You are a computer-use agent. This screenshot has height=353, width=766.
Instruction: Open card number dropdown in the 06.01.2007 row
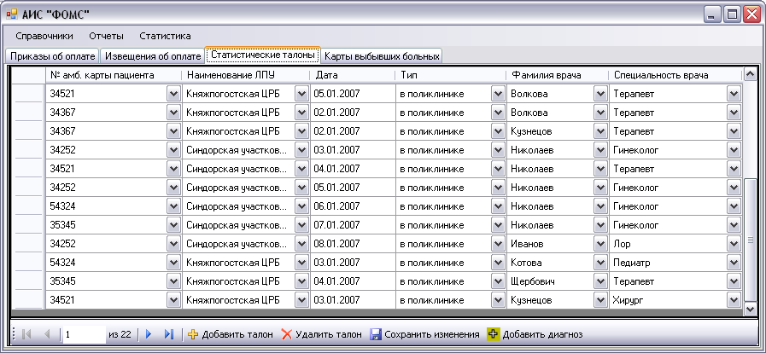pos(173,206)
